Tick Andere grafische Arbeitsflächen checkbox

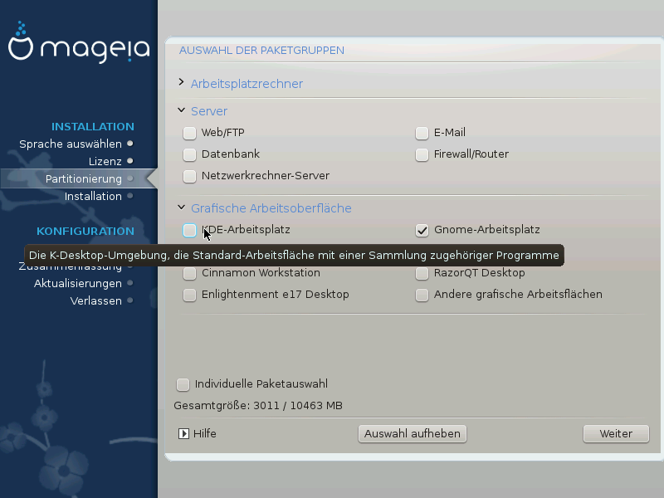point(422,295)
